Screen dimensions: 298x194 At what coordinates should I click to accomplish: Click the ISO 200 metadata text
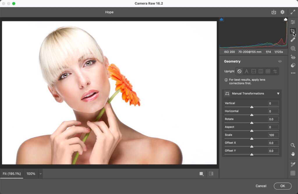tap(229, 52)
